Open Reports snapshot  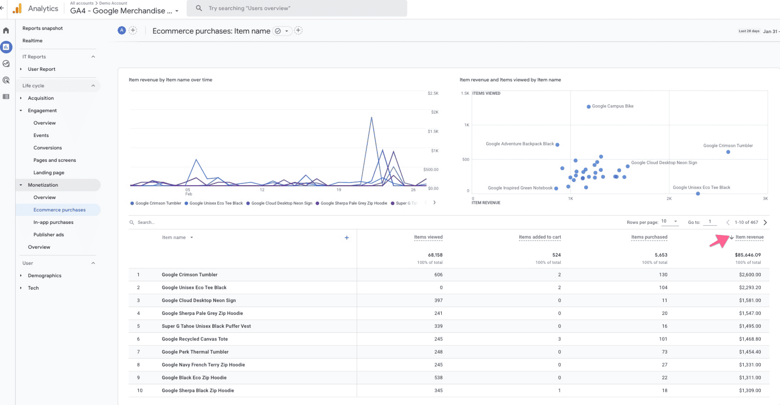[x=43, y=28]
